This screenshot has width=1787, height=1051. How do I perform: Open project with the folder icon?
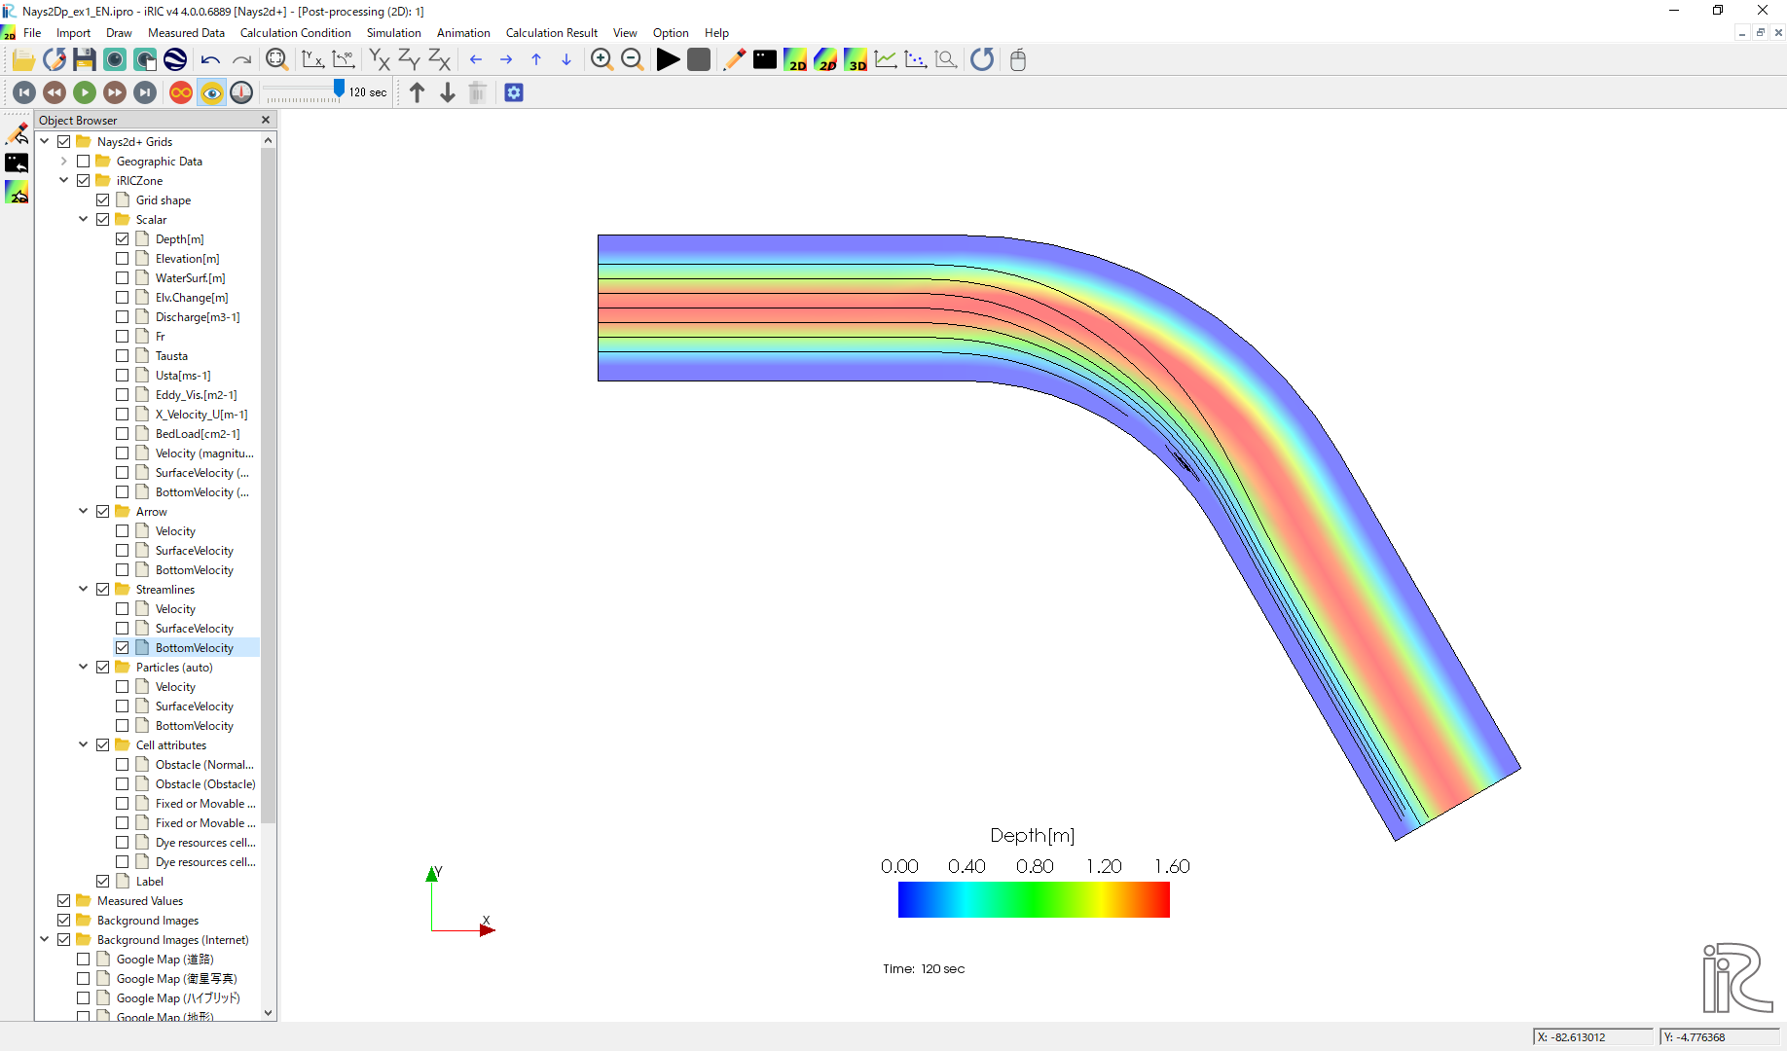coord(23,59)
